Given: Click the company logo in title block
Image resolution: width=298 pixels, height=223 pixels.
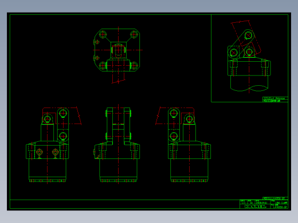Looking at the screenshot, I should tap(255, 206).
